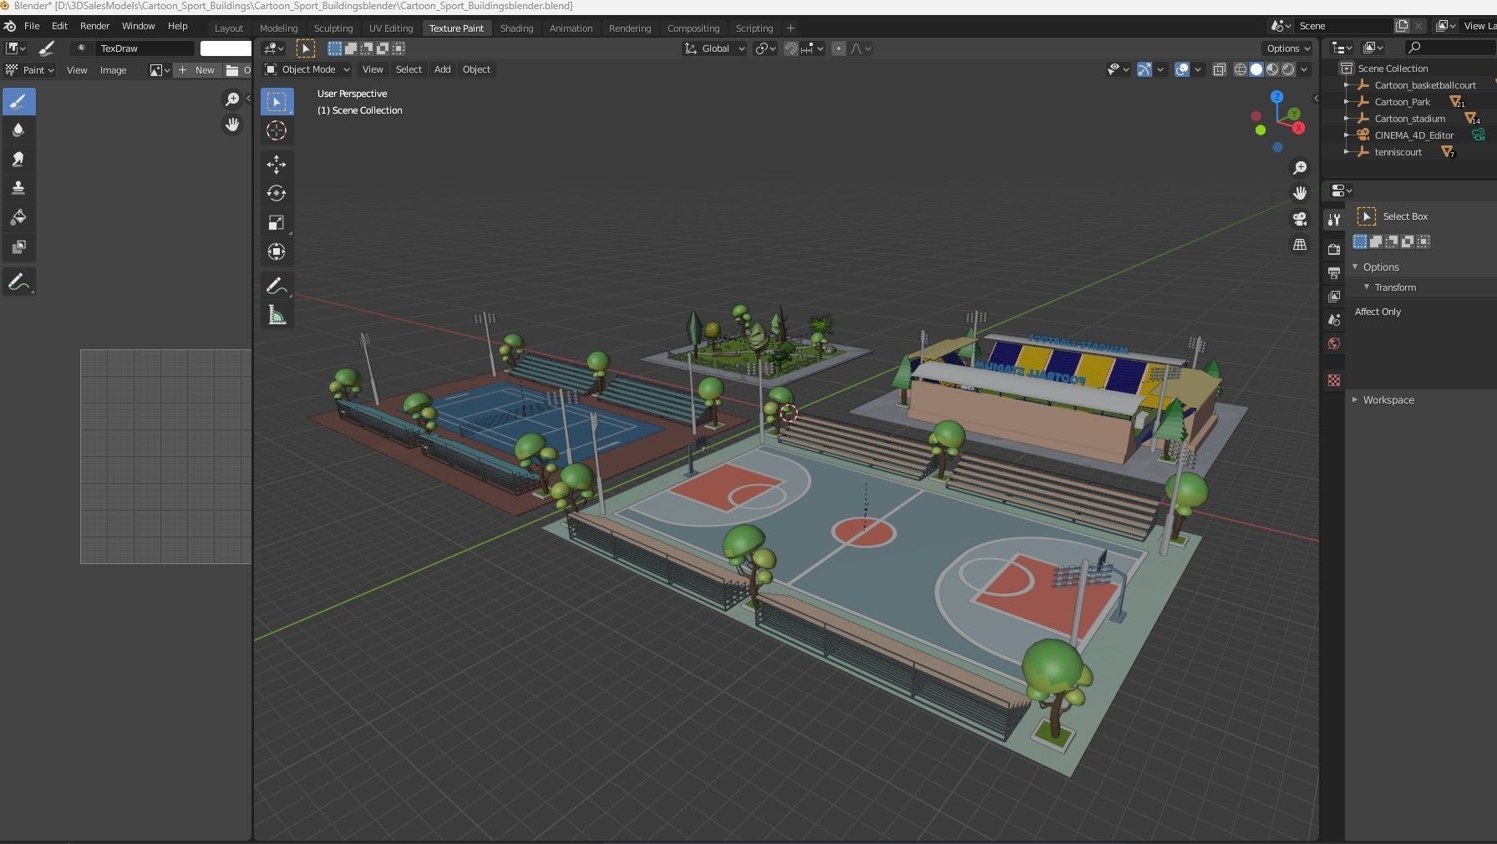Activate the Measure tool
Screen dimensions: 1497x844
point(277,315)
